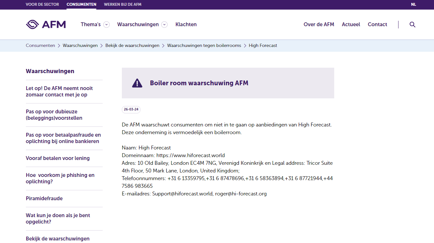Open Over de AFM
434x243 pixels.
(x=319, y=25)
